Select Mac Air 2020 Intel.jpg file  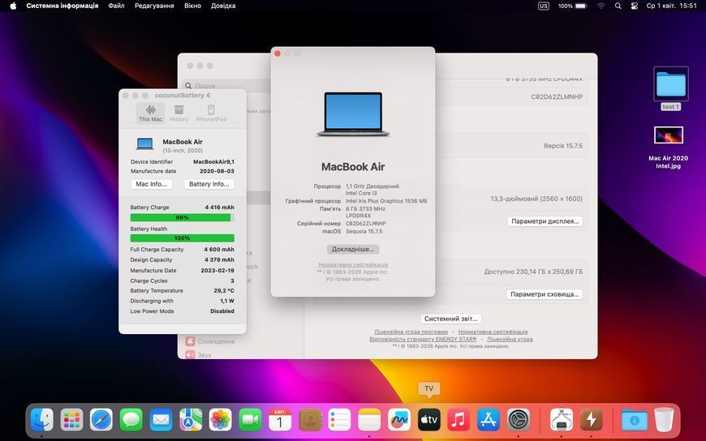pos(668,148)
